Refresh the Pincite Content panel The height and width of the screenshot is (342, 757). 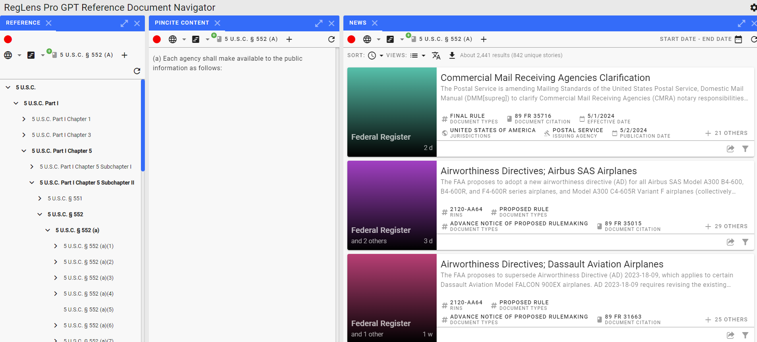(x=331, y=39)
